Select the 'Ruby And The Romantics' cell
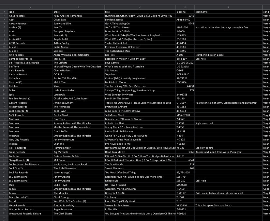This screenshot has height=221, width=270. pos(79,16)
